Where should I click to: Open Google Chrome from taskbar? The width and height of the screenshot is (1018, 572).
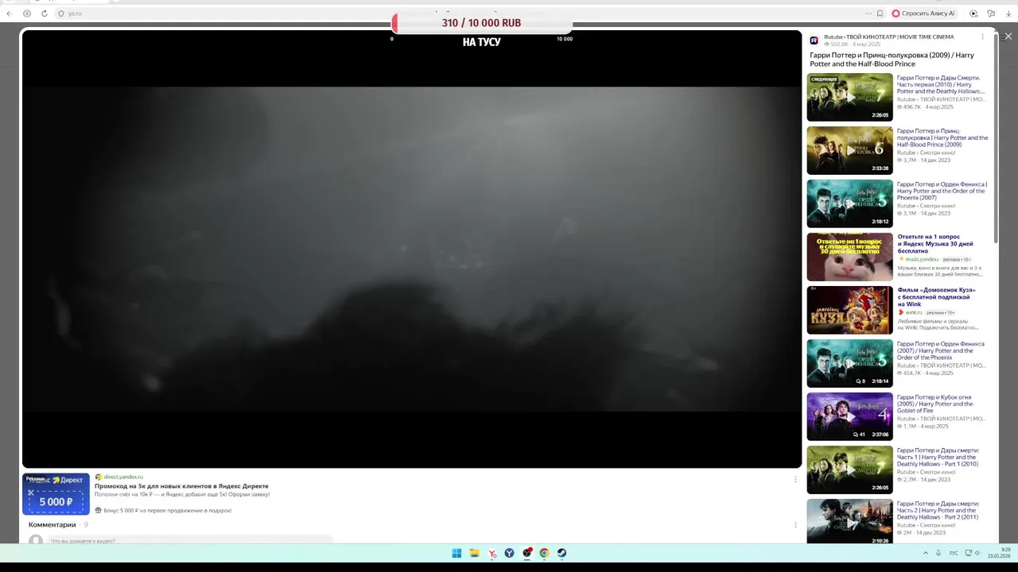pos(544,553)
